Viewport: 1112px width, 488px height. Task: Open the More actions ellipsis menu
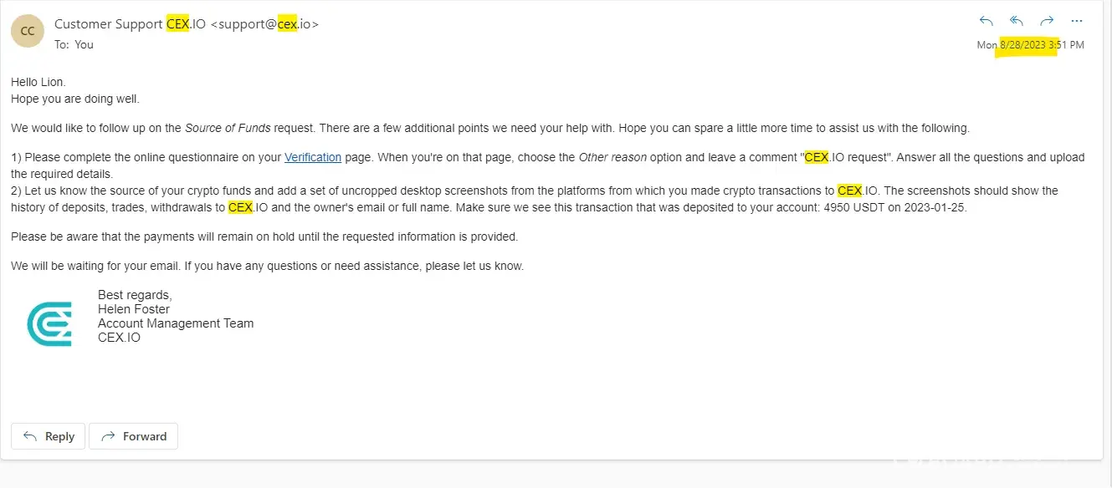[1077, 21]
